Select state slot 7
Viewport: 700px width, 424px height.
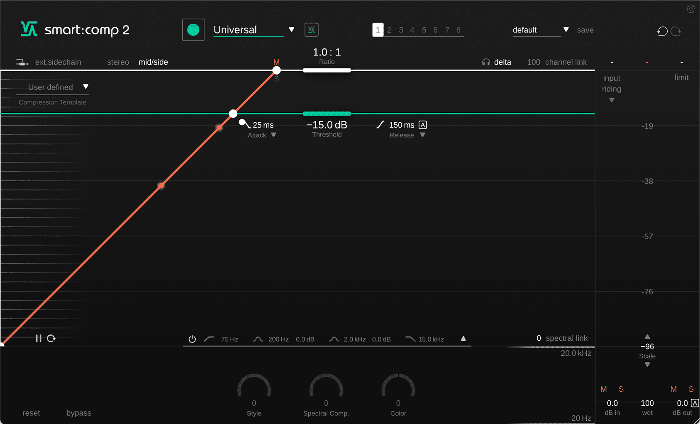[447, 30]
